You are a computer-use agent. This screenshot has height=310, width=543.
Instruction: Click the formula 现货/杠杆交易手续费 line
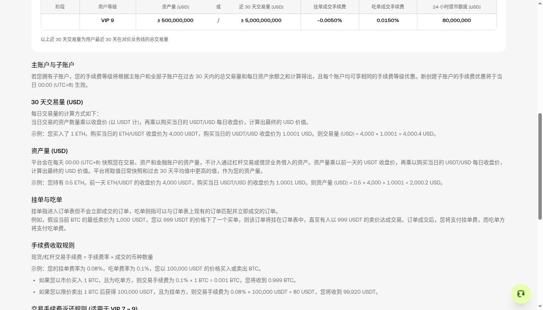click(92, 257)
